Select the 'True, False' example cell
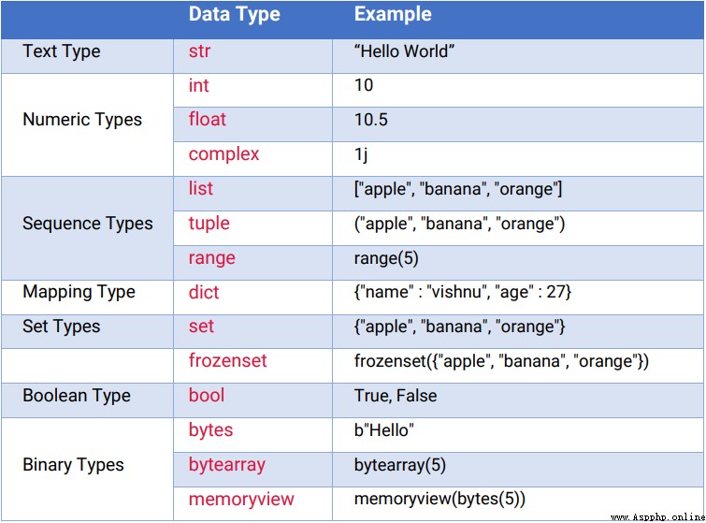The width and height of the screenshot is (706, 523). (x=518, y=400)
